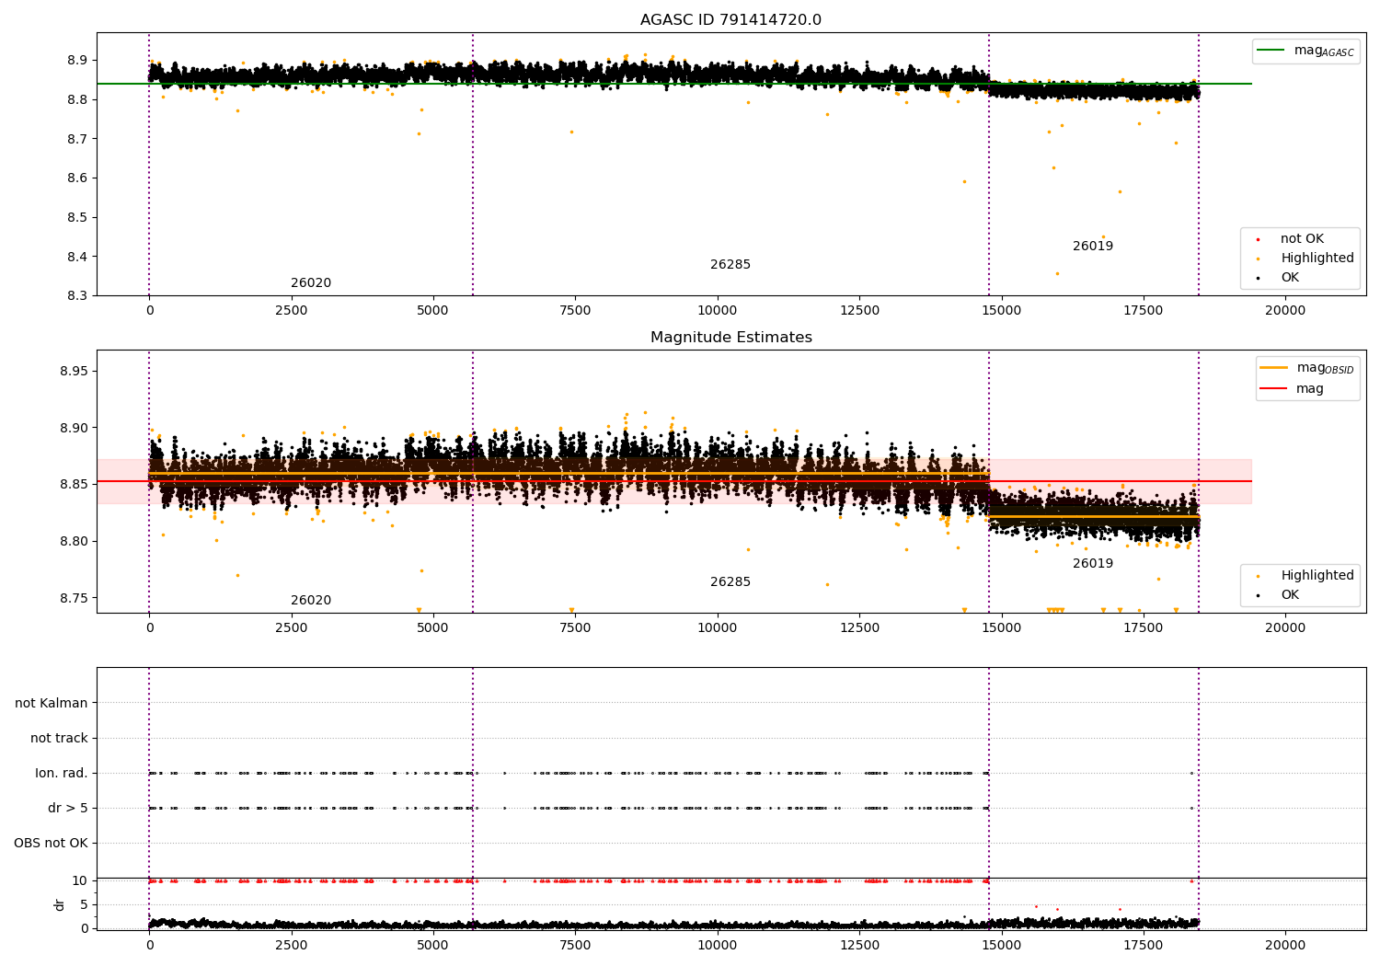Select "OK" in the top plot legend
Image resolution: width=1380 pixels, height=966 pixels.
pos(1290,278)
